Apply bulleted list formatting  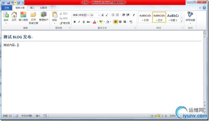113,15
